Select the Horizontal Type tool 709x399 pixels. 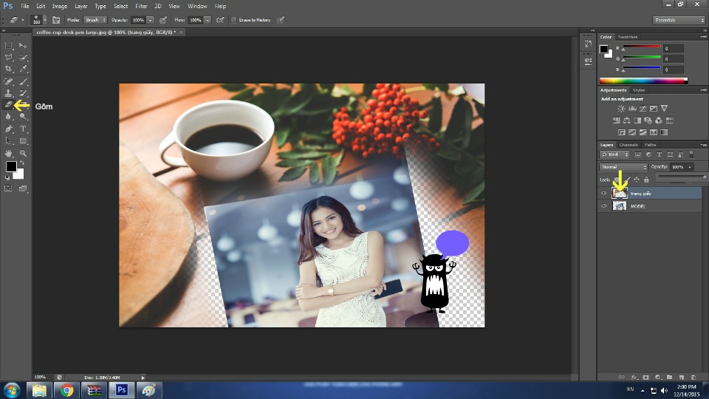[23, 129]
